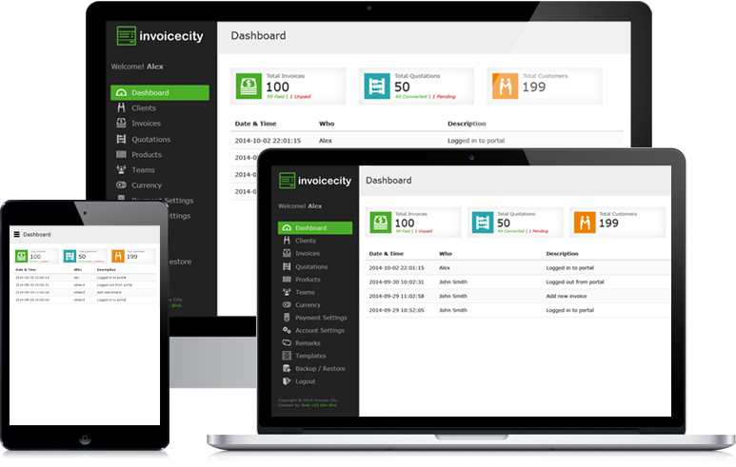
Task: Click 'Logged out from portal' on laptop
Action: coord(575,282)
